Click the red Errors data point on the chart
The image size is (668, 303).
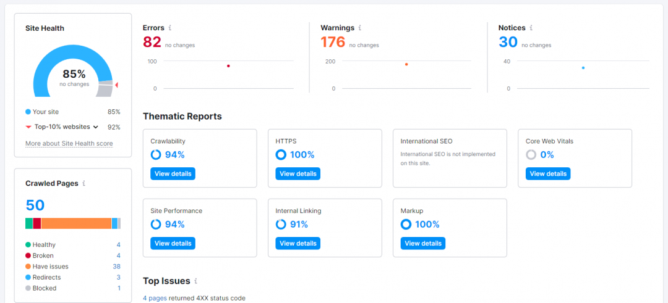click(228, 66)
